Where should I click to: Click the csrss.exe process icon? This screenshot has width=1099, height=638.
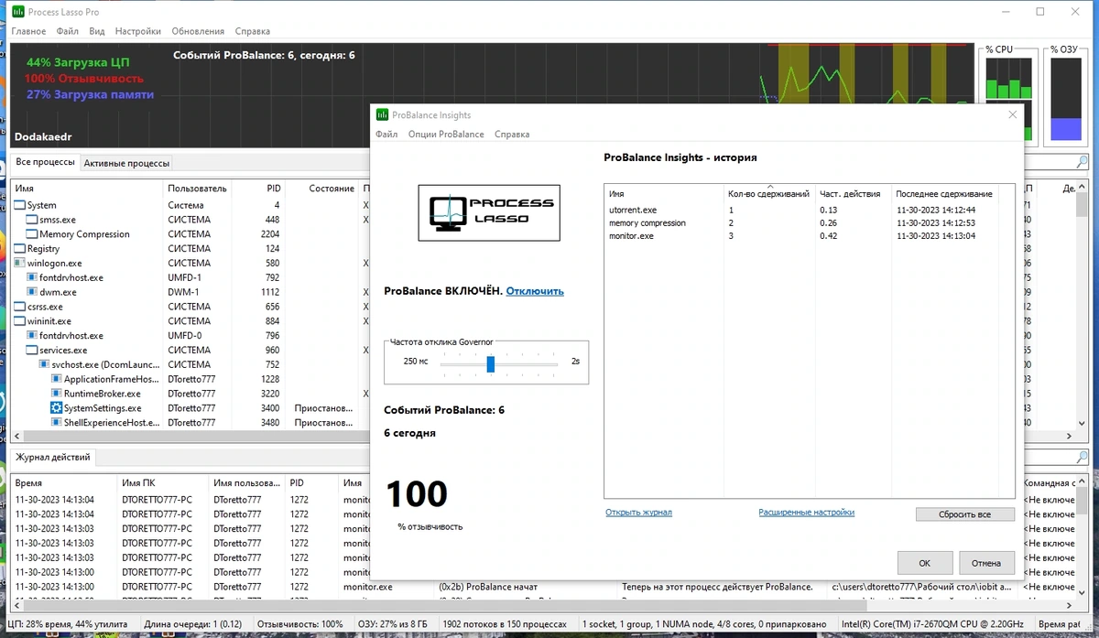(19, 307)
